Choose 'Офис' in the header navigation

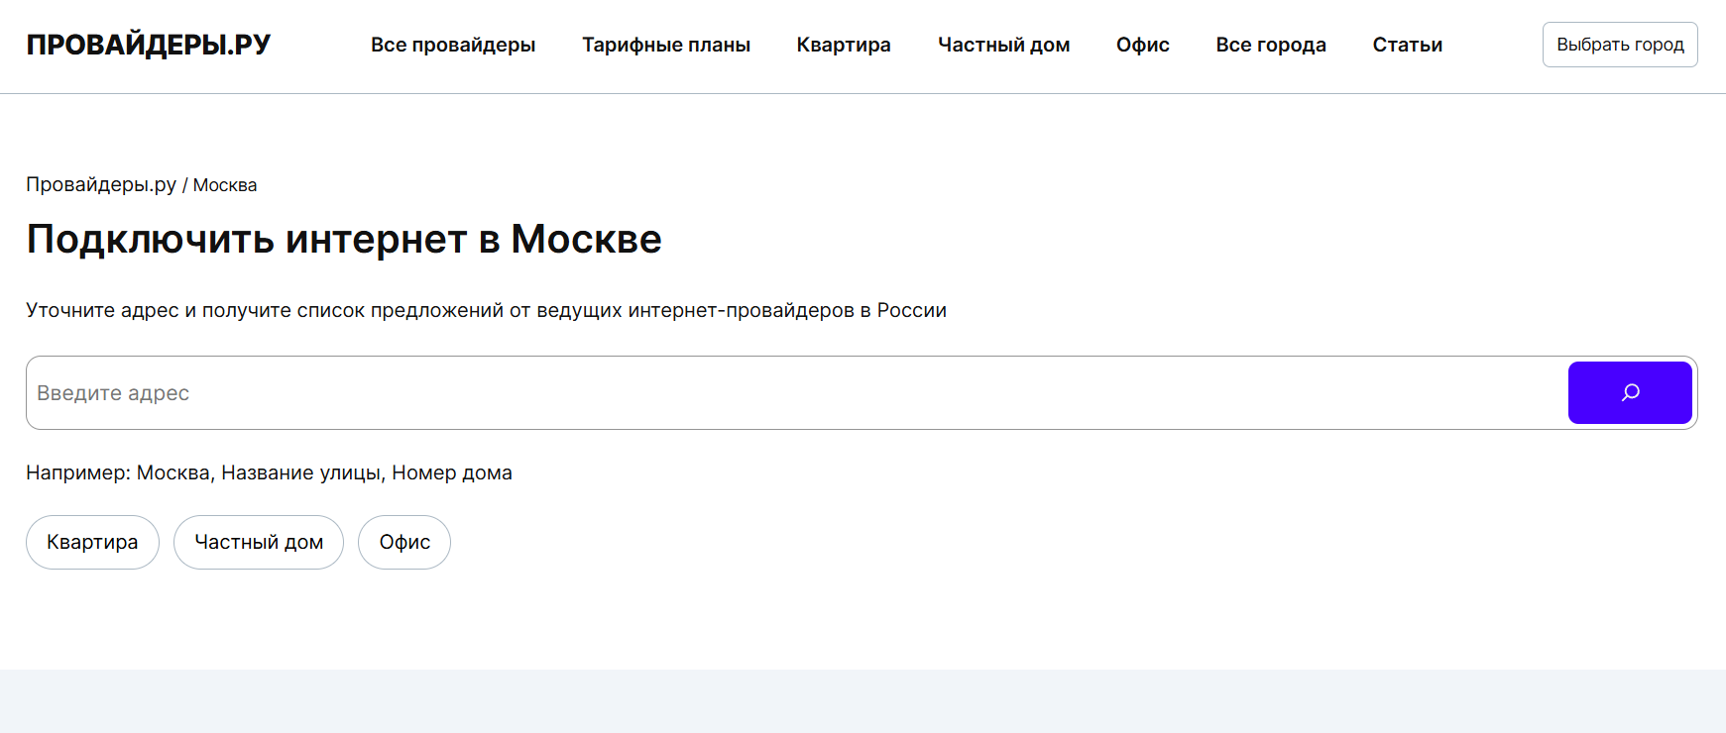(1143, 45)
